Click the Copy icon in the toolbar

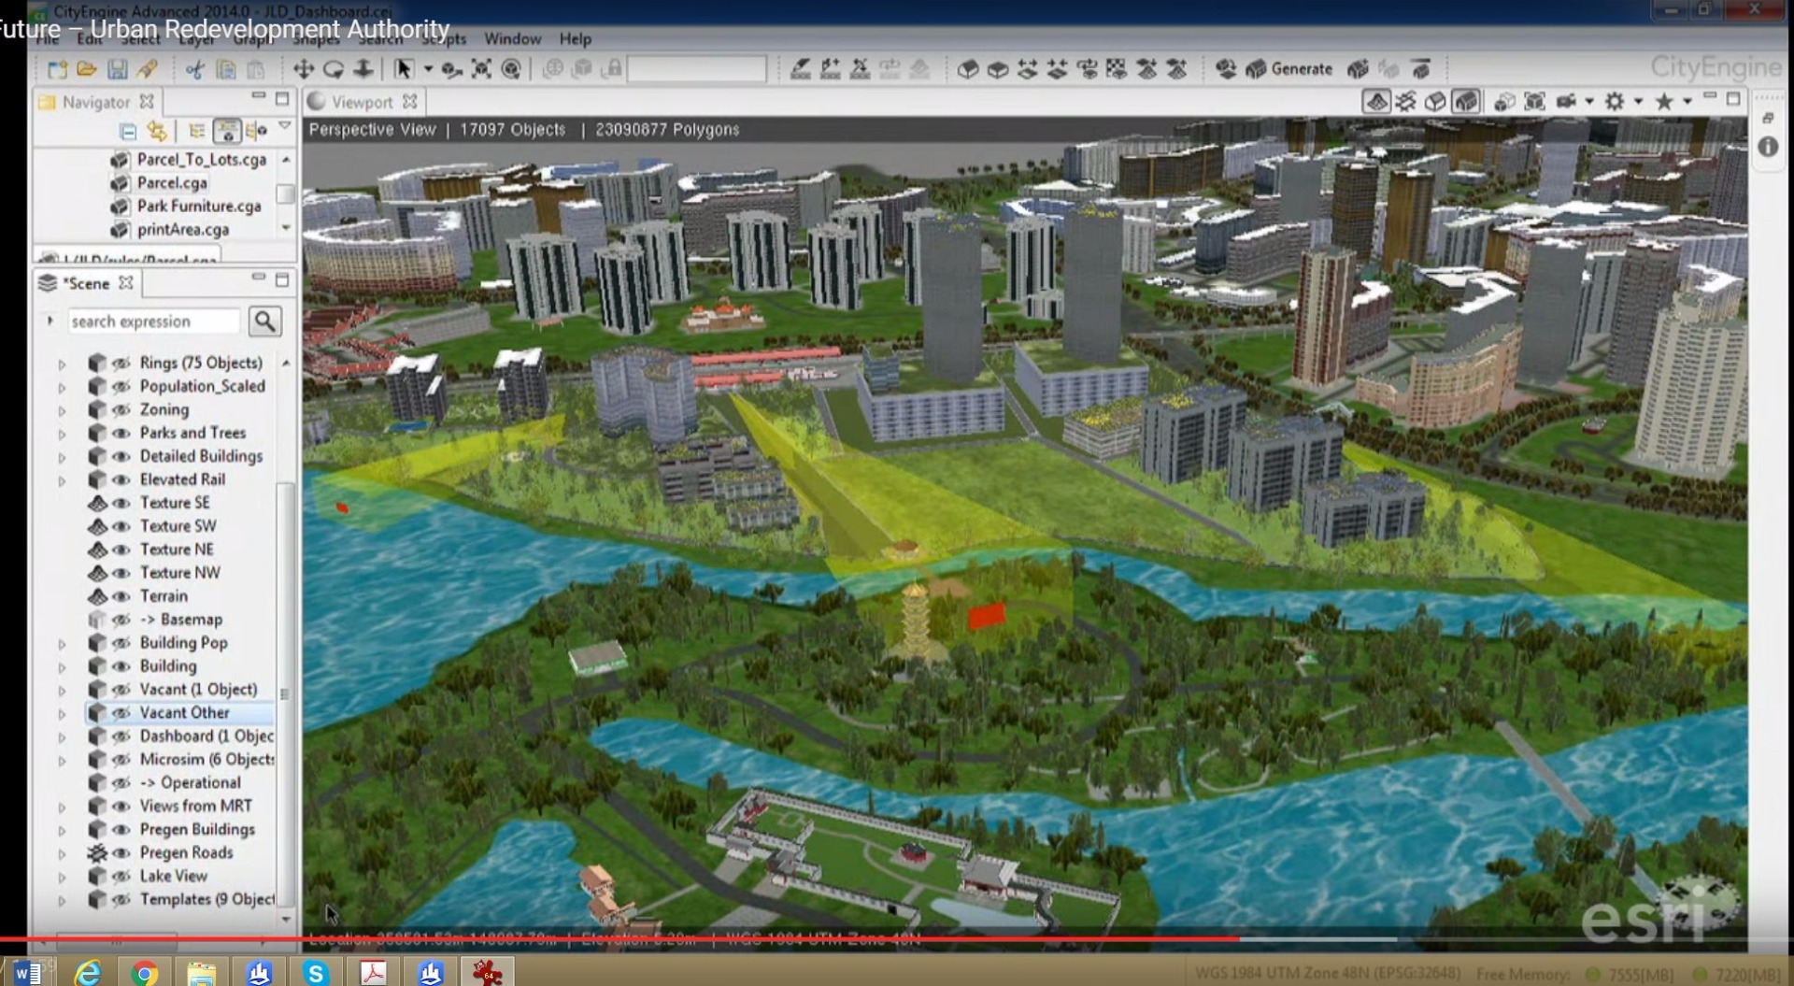tap(225, 69)
